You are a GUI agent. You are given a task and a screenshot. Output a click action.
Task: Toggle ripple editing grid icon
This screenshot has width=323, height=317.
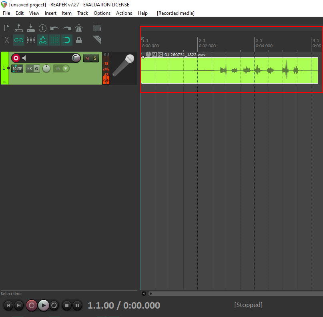coord(31,40)
